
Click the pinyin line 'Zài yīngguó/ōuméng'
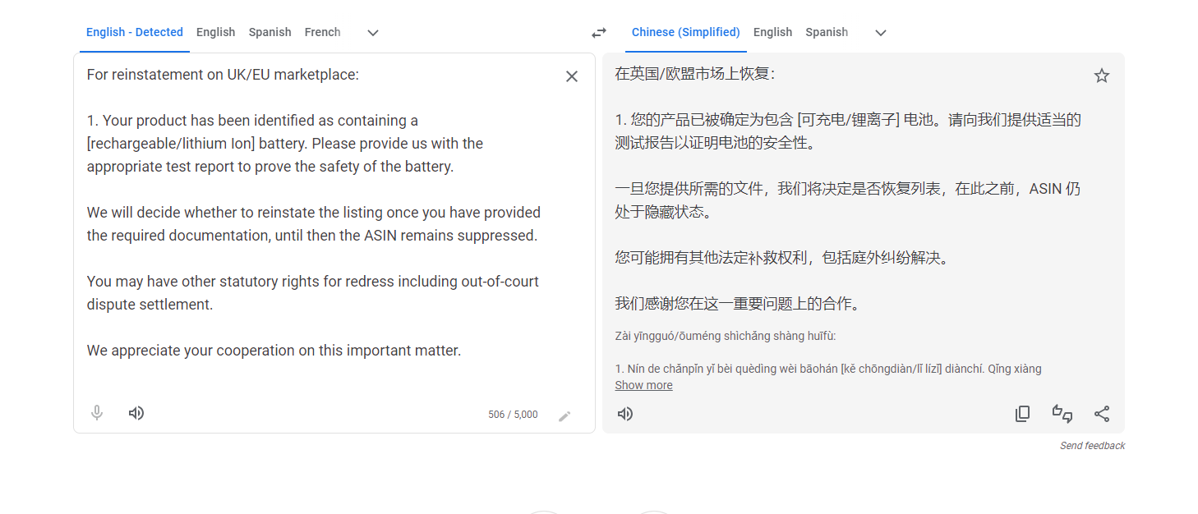tap(726, 336)
